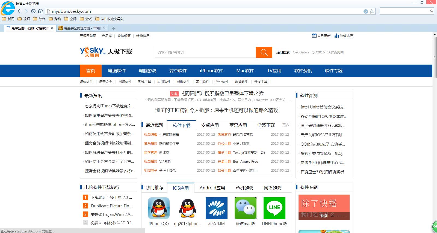437x233 pixels.
Task: Click the orange search magnifier button
Action: (x=264, y=52)
